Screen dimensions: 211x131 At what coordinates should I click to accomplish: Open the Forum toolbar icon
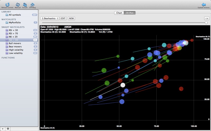(25, 5)
